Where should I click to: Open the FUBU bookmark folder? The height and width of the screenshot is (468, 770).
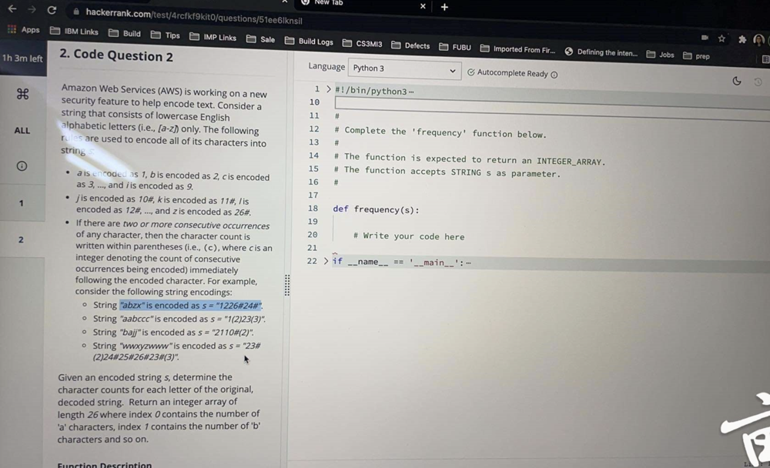455,47
